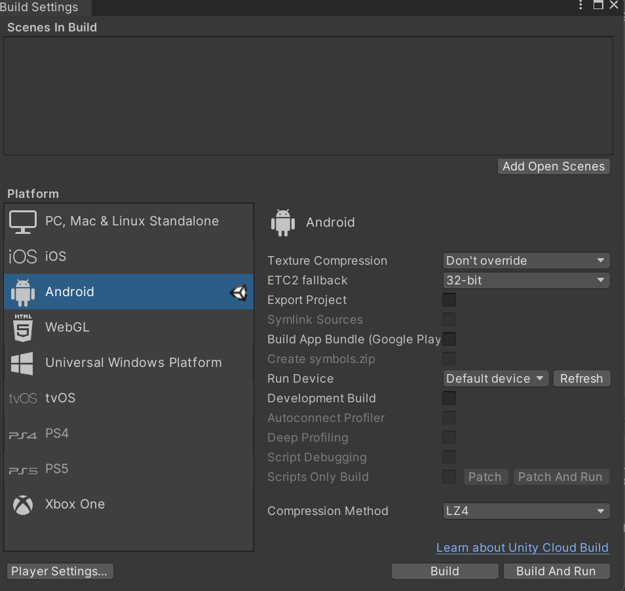Select the tvOS platform entry

129,398
